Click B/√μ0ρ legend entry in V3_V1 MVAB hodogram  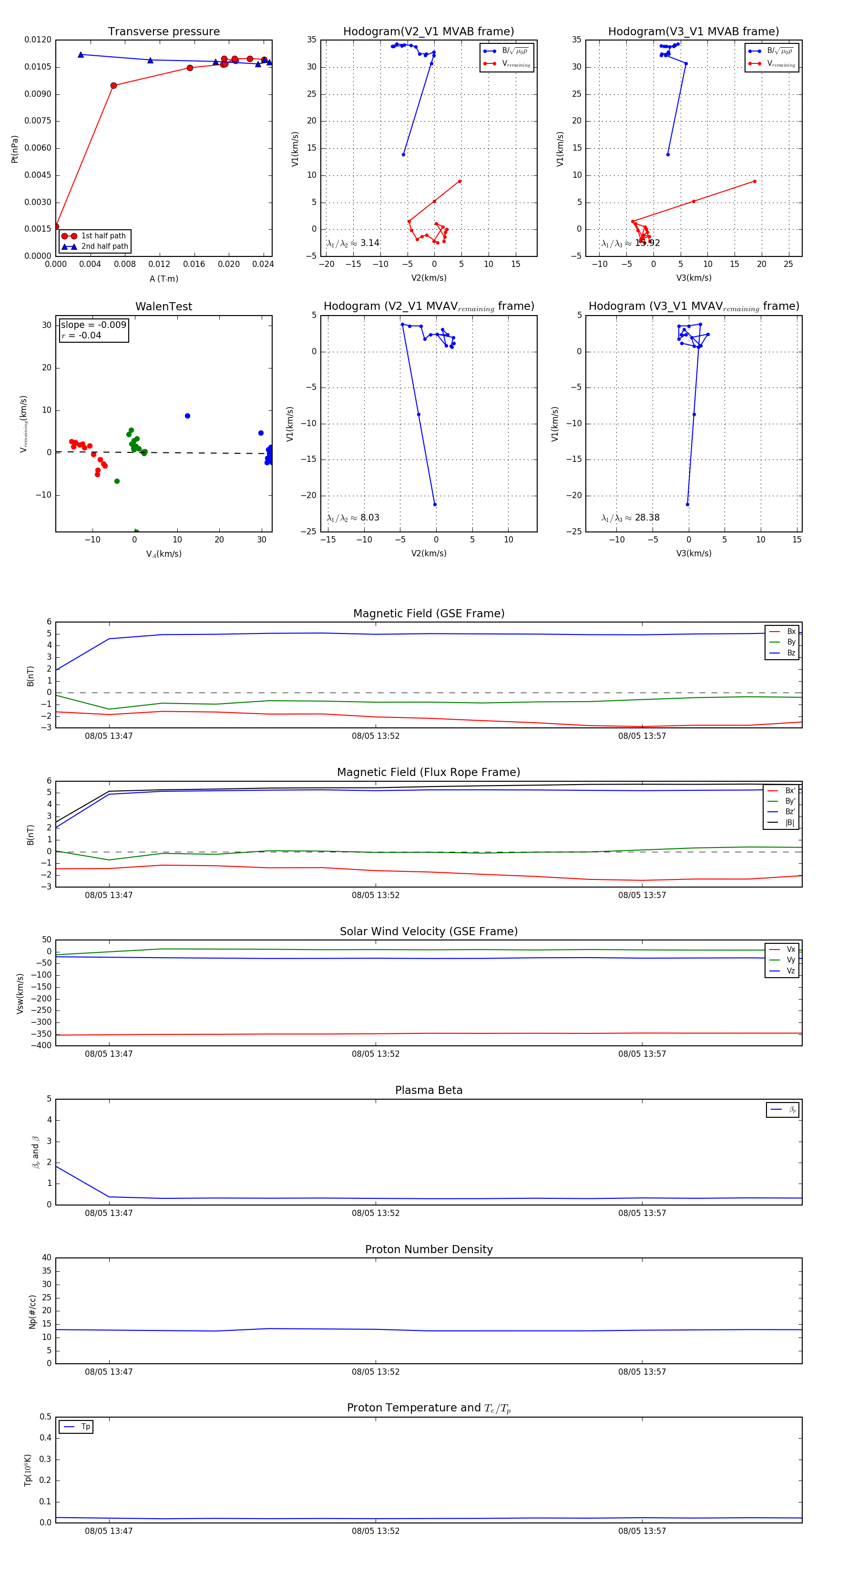pyautogui.click(x=771, y=51)
